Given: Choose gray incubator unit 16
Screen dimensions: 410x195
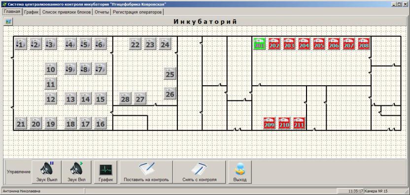Looking at the screenshot, I should [100, 123].
